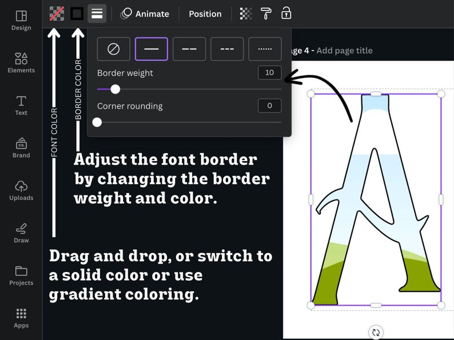Select the solid line border style
The width and height of the screenshot is (454, 340).
(x=152, y=49)
